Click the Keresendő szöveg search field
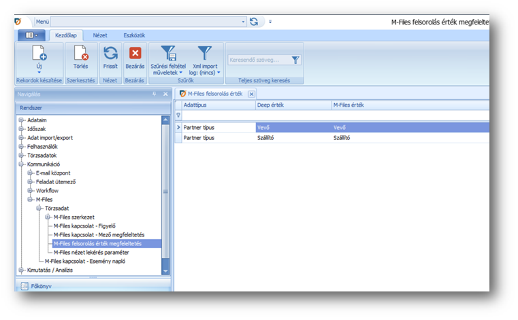 click(x=259, y=60)
